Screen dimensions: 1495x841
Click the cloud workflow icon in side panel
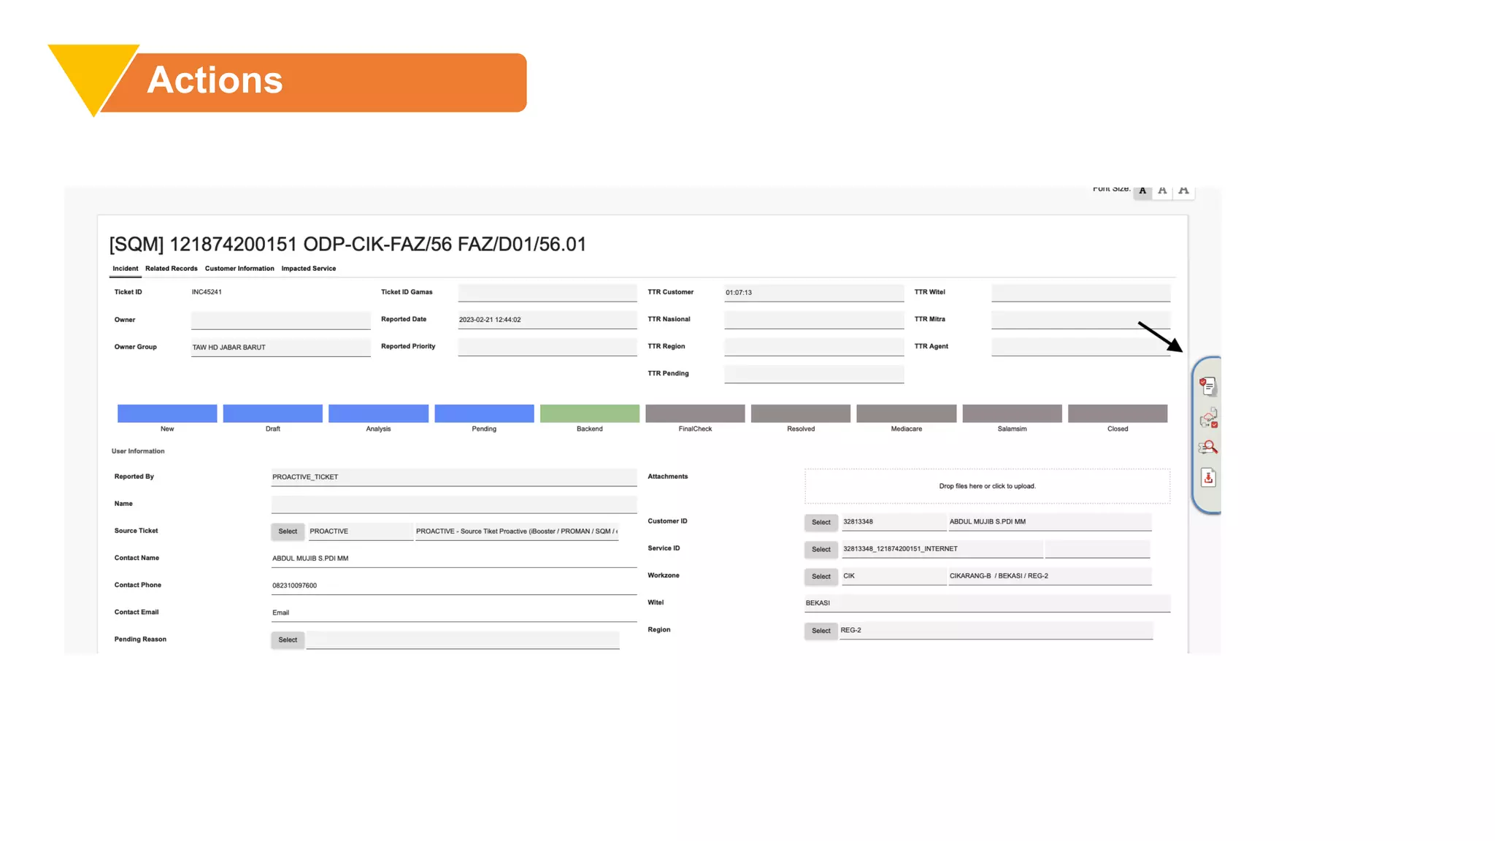click(1208, 418)
